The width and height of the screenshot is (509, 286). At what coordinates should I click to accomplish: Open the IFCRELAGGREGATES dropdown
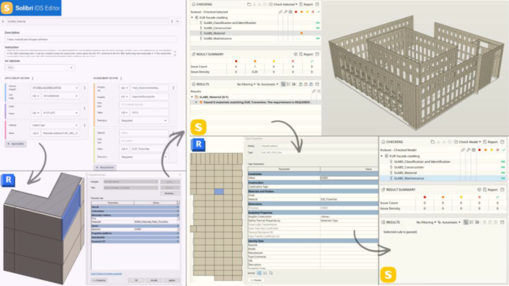tap(55, 88)
